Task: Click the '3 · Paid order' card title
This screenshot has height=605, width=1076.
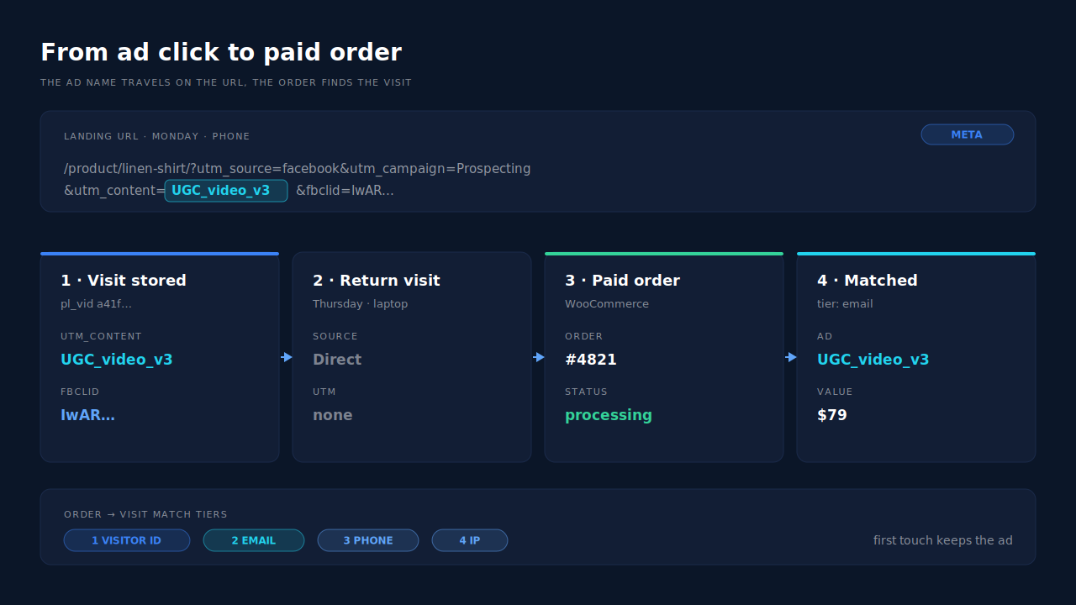Action: (x=622, y=281)
